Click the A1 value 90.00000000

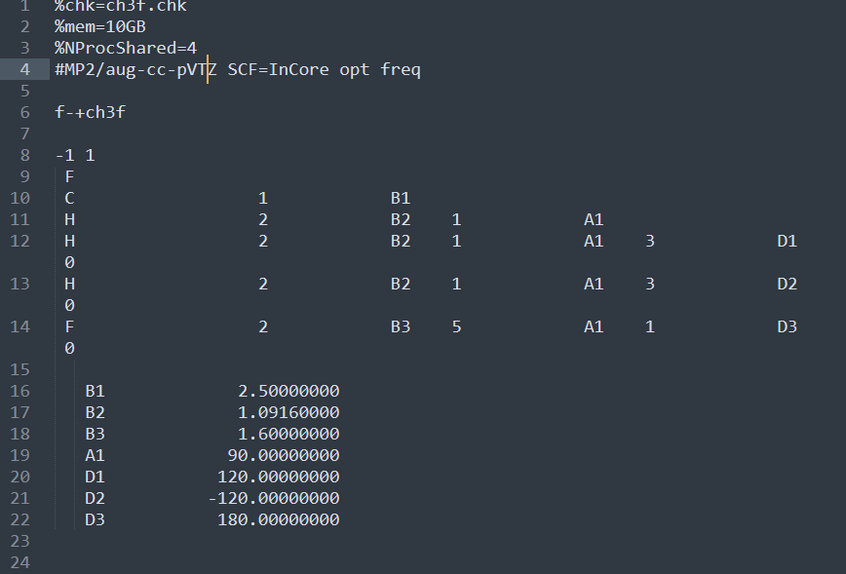point(284,455)
